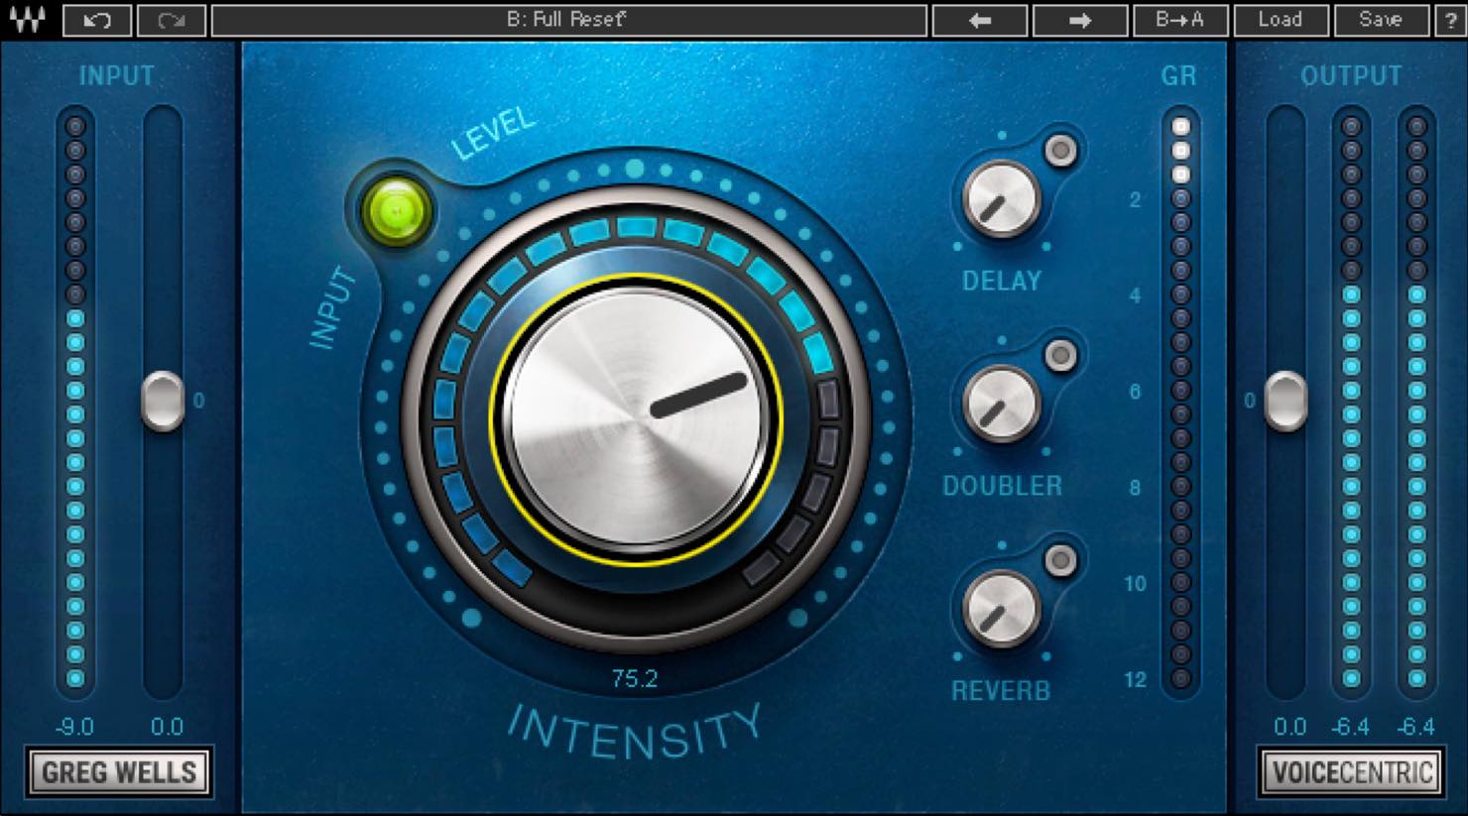
Task: Toggle the Delay on/off button
Action: (x=1060, y=151)
